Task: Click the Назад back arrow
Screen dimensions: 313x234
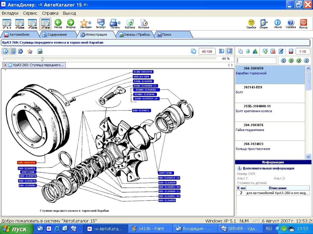Action: click(x=58, y=23)
